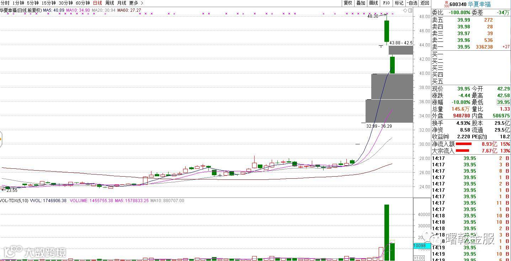Click the 换手 value 4.93%
Viewport: 511px width, 261px height.
463,123
